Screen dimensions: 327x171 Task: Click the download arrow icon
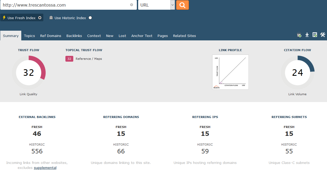click(307, 35)
